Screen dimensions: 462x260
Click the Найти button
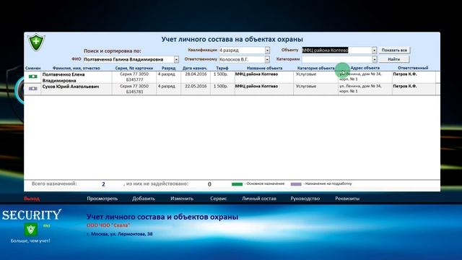394,59
